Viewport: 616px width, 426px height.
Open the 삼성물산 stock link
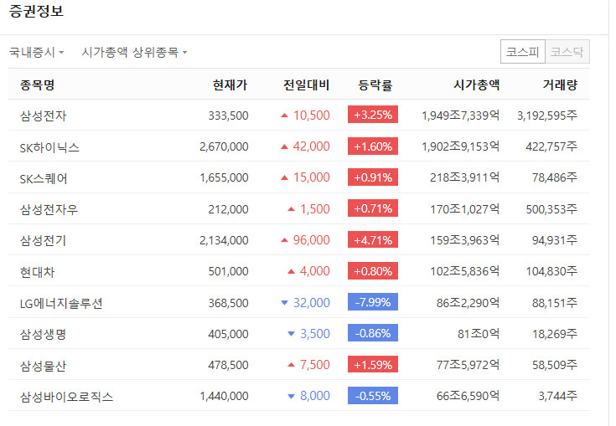(x=44, y=366)
